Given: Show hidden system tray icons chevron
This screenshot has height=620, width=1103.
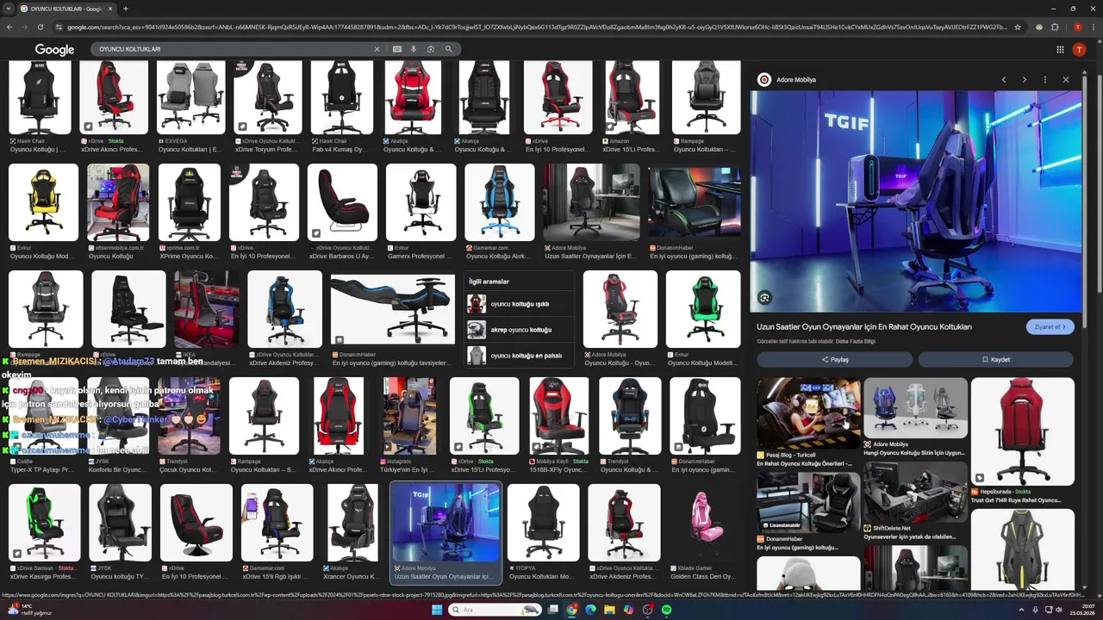Looking at the screenshot, I should tap(1021, 610).
